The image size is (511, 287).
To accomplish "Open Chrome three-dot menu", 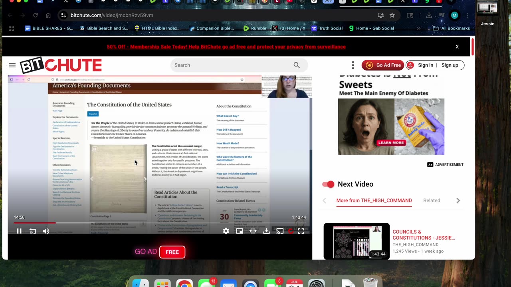I will pyautogui.click(x=467, y=15).
